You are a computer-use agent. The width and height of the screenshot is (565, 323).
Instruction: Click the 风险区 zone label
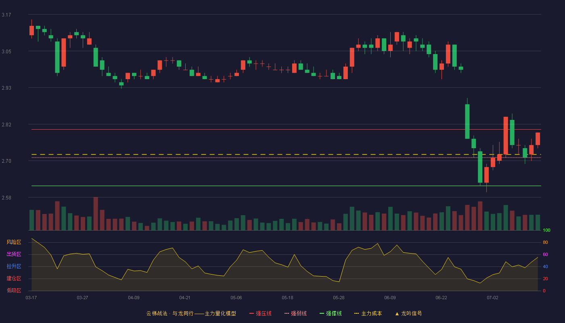14,242
